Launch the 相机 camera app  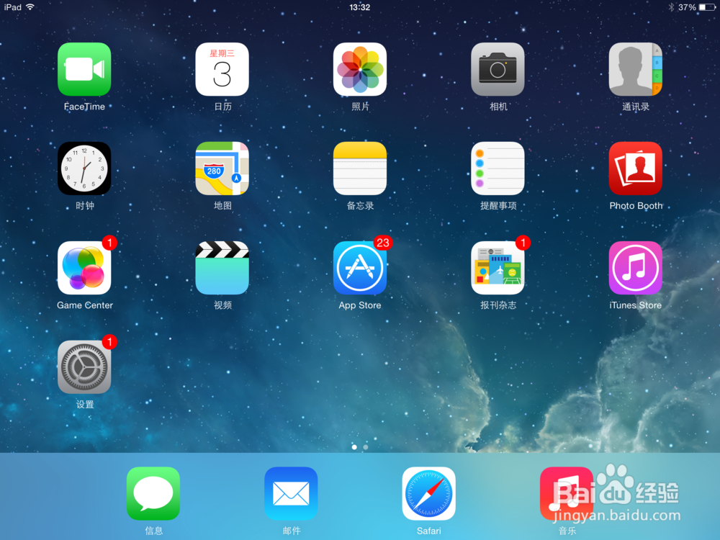(x=498, y=69)
